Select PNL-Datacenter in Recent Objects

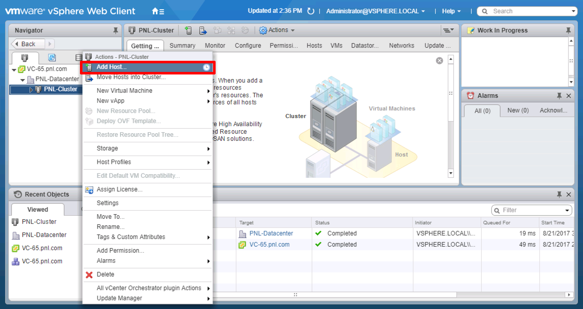pyautogui.click(x=44, y=235)
